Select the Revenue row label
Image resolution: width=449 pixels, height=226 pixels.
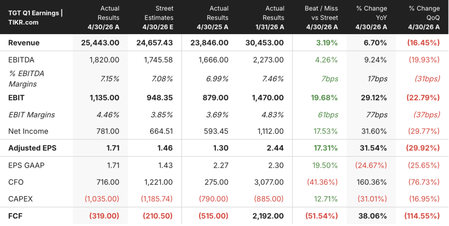(x=24, y=43)
